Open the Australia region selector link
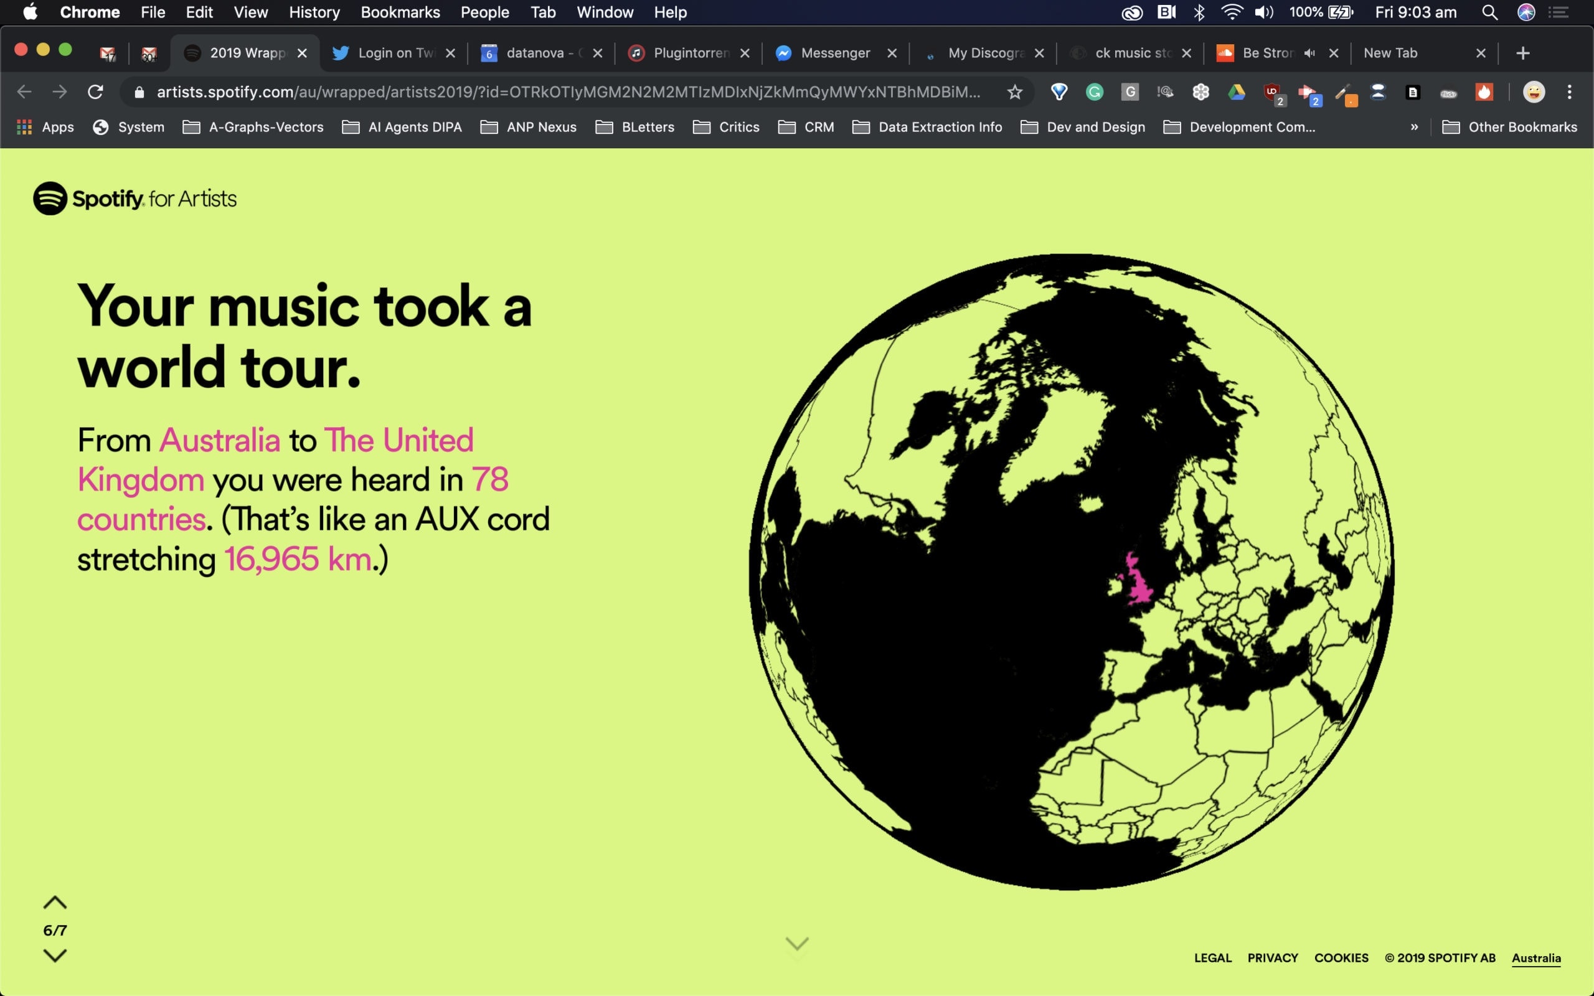Viewport: 1594px width, 996px height. click(x=1536, y=959)
